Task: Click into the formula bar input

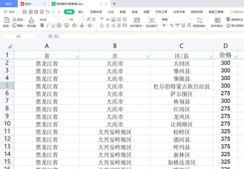Action: 152,36
